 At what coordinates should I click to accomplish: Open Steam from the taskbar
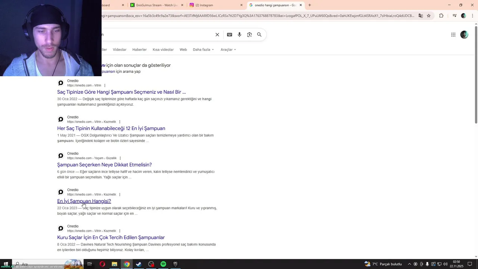(x=139, y=264)
